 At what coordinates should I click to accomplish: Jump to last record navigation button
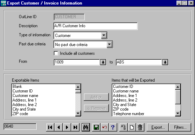point(75,127)
